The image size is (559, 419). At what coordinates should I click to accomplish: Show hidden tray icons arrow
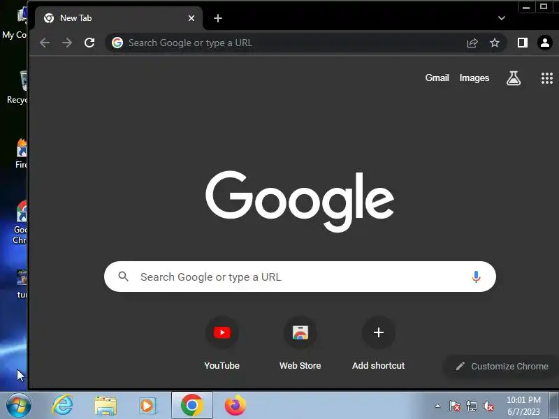[437, 406]
